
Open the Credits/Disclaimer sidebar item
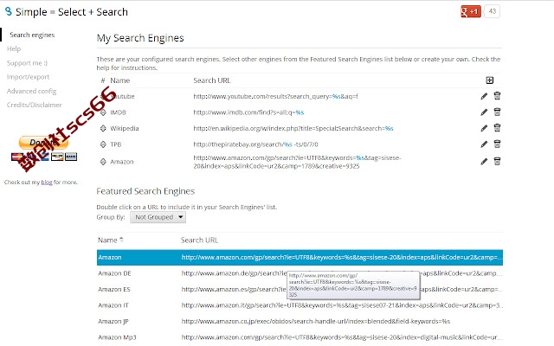click(x=34, y=105)
